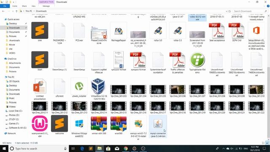
Task: Select the winrar-x64 installer icon
Action: (x=99, y=123)
